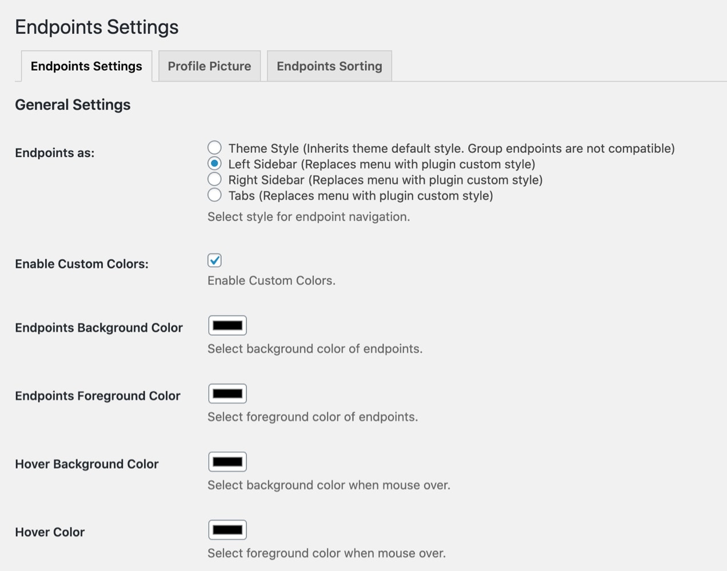Image resolution: width=727 pixels, height=571 pixels.
Task: Switch to the Profile Picture tab
Action: click(209, 66)
